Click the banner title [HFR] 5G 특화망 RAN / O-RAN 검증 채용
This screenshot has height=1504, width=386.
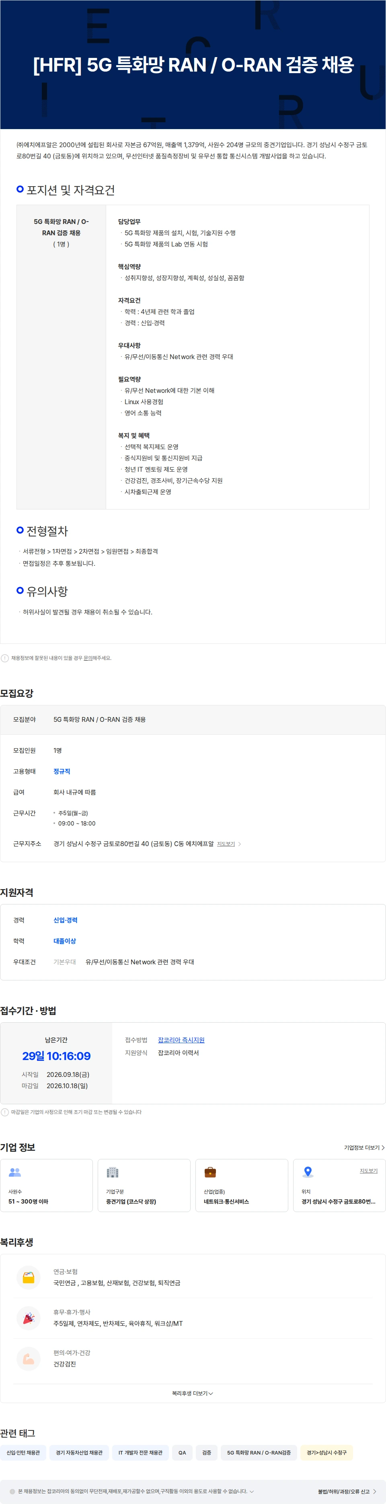193,64
